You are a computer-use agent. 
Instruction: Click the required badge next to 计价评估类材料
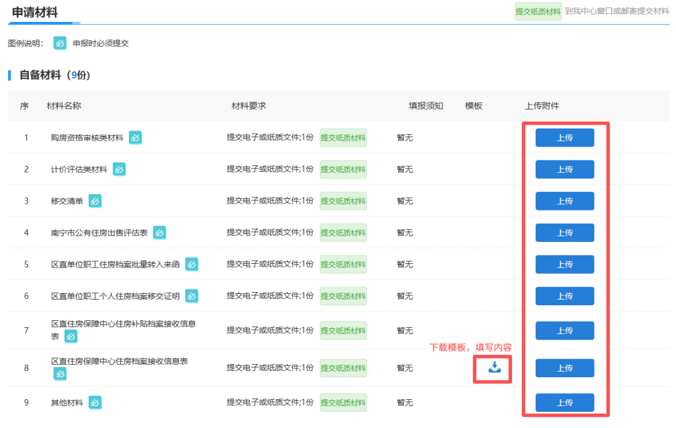tap(119, 169)
